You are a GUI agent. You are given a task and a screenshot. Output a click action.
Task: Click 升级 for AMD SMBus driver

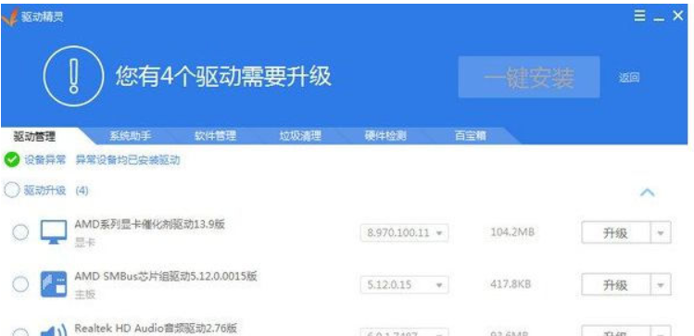pos(615,285)
